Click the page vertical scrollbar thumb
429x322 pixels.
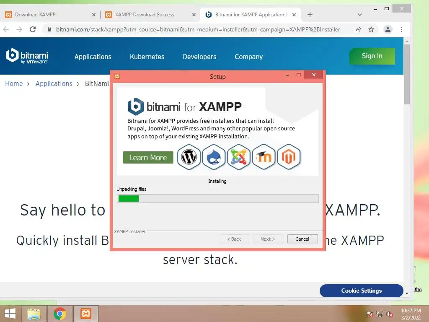407,74
